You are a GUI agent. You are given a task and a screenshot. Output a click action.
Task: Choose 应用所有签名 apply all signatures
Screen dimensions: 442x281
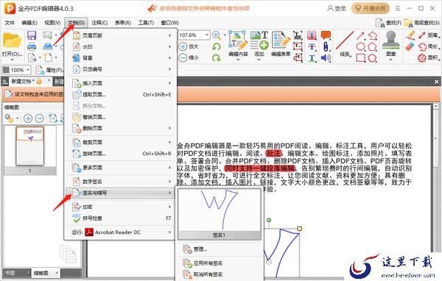[x=220, y=263]
